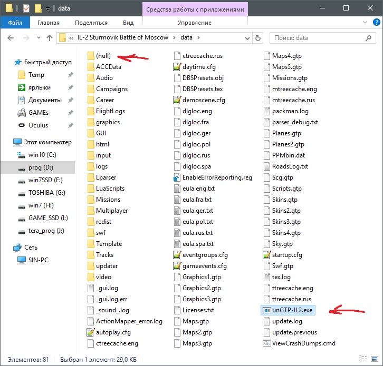Click the Oculus icon in Quick access
The image size is (383, 366).
coord(22,125)
